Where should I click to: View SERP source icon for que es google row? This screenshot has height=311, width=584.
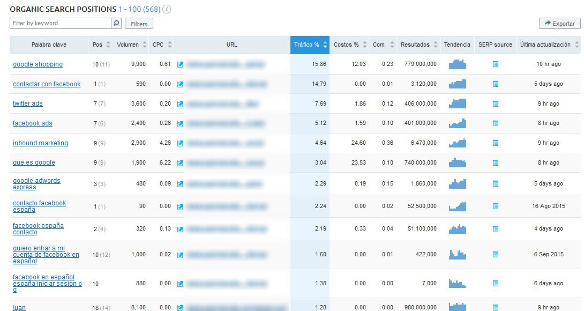point(496,162)
